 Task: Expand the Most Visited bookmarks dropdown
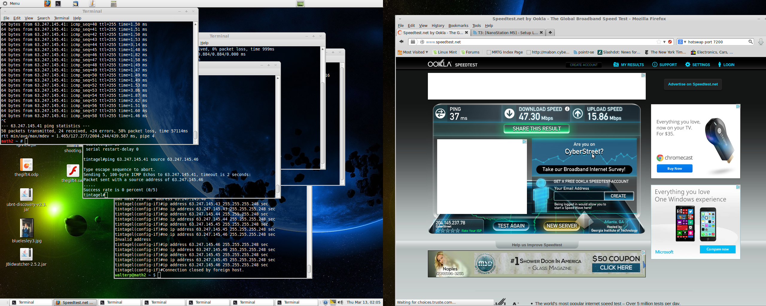pos(413,52)
